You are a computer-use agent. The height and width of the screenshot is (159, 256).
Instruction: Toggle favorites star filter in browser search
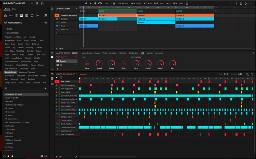pos(46,89)
